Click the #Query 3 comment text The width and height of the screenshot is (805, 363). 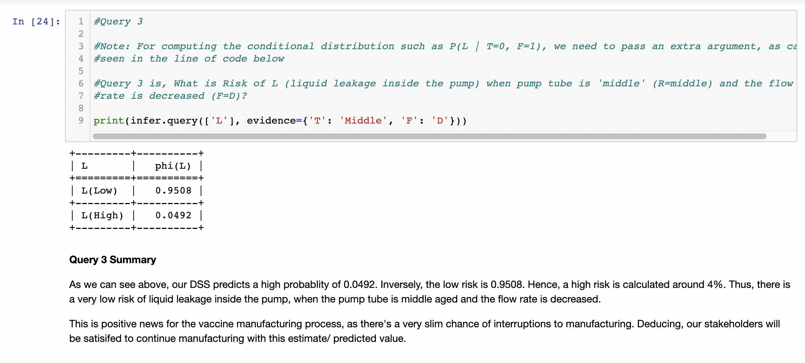click(118, 22)
